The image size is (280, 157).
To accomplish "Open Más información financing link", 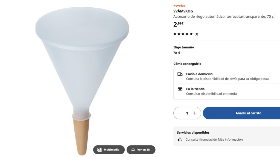I will pos(230,139).
